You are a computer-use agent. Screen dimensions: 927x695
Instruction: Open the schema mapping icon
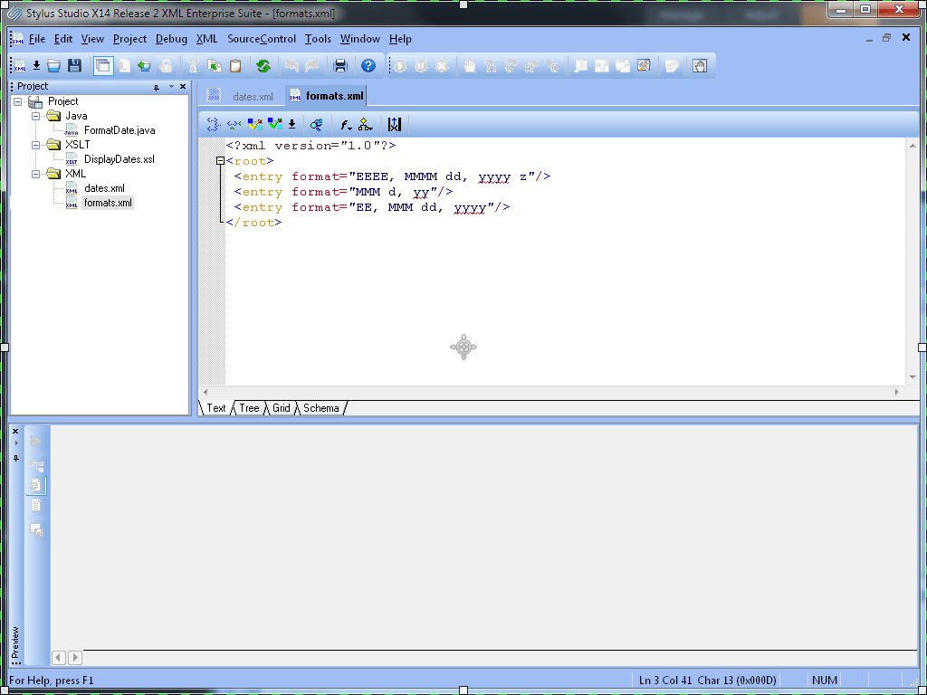(365, 124)
